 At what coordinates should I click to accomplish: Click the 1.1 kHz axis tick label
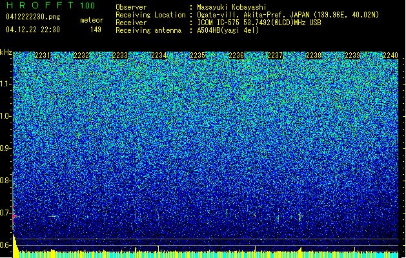tap(5, 84)
